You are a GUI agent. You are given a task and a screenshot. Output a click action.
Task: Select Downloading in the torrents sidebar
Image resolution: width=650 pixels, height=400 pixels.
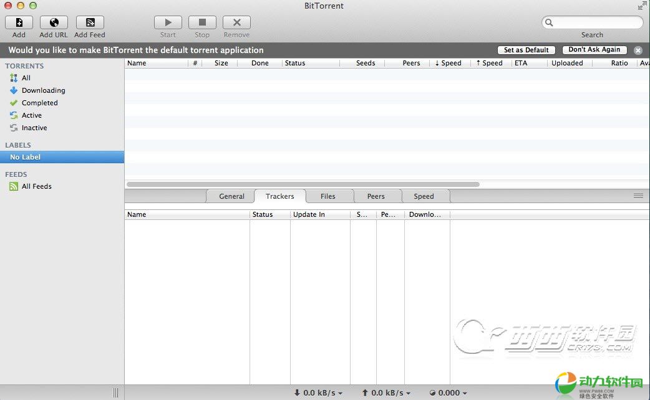(x=43, y=90)
